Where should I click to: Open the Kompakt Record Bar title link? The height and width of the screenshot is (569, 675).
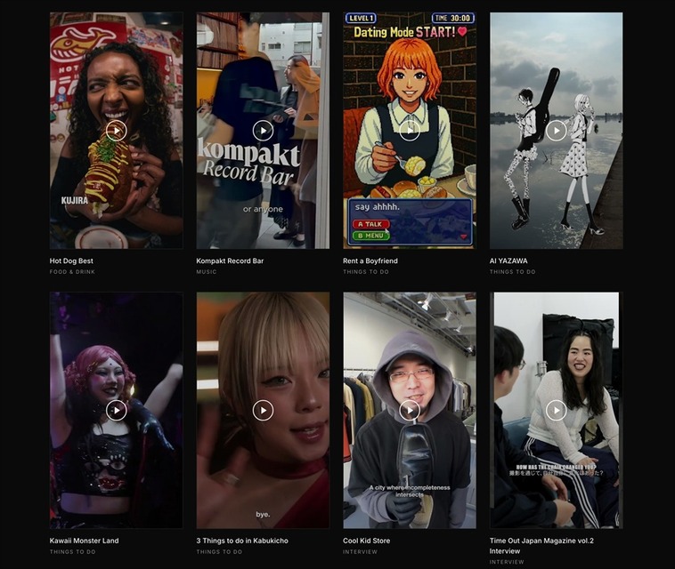pos(230,260)
